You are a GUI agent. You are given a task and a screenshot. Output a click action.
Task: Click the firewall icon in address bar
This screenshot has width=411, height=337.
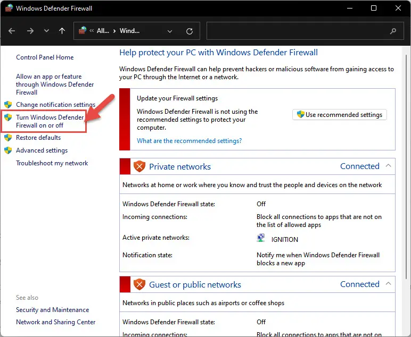tap(83, 30)
